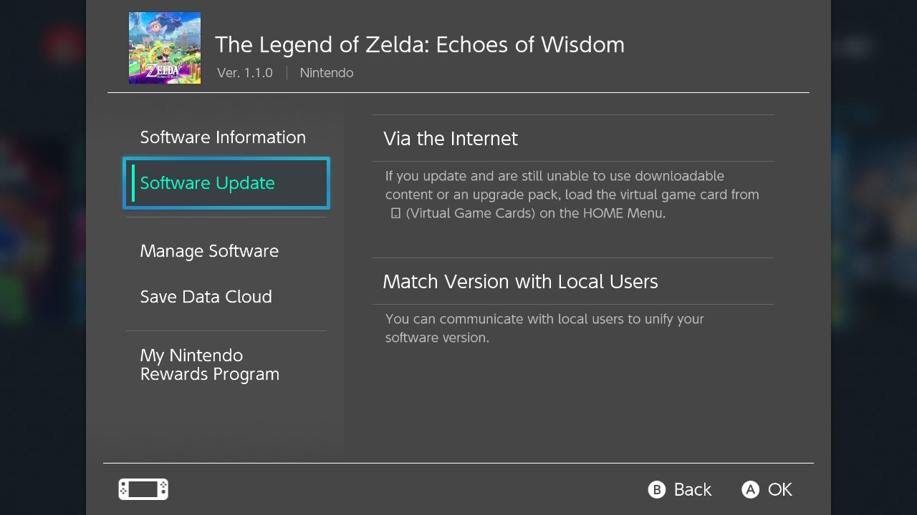Click the Ver. 1.1.0 version text
Image resolution: width=917 pixels, height=515 pixels.
click(x=245, y=73)
